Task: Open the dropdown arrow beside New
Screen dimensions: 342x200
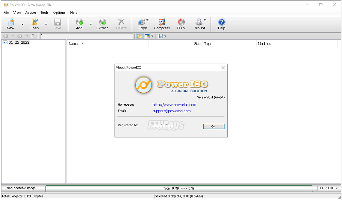Action: (22, 24)
